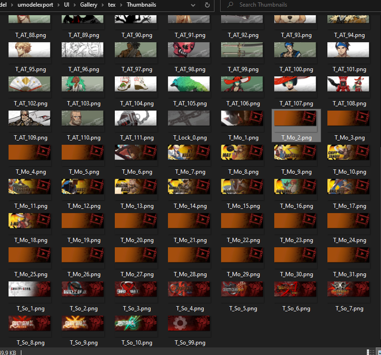Select T_Mo_13.png Millia Rage thumbnail
381x355 pixels.
pos(136,187)
